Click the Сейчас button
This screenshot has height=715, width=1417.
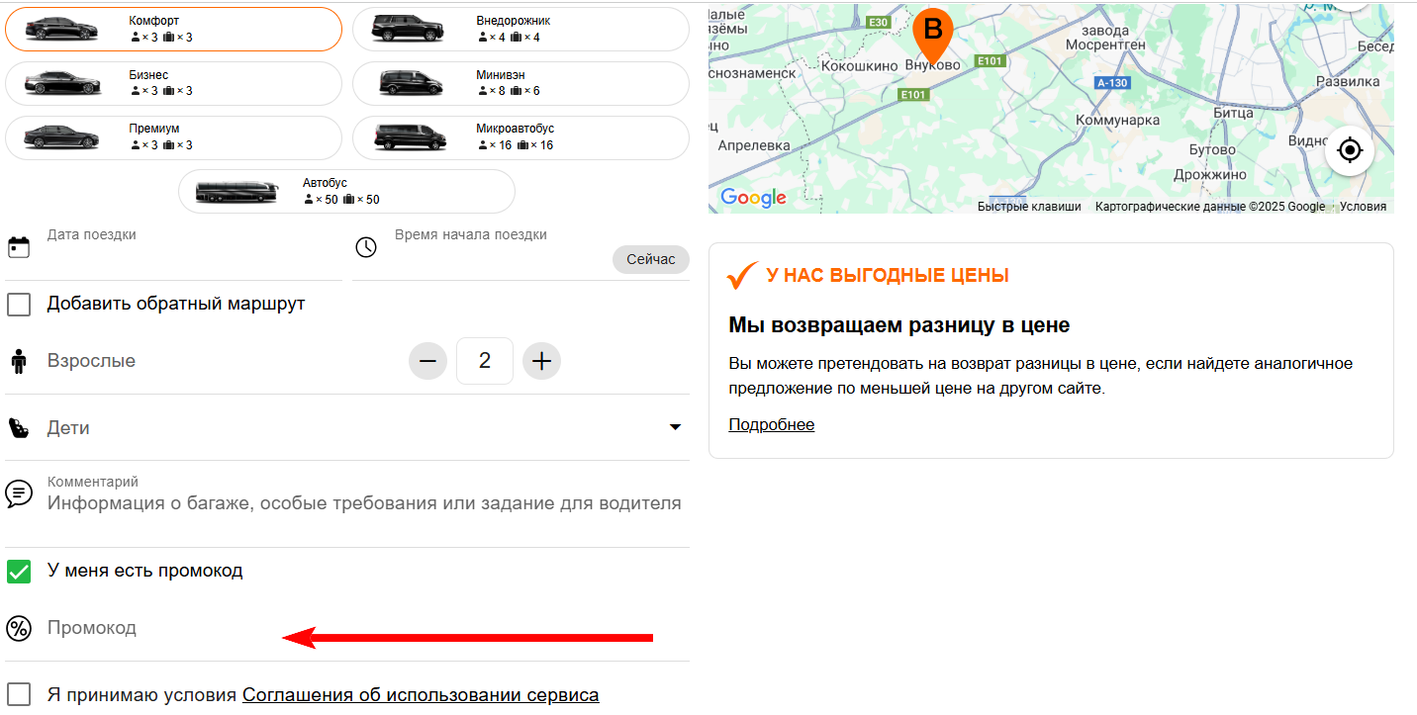[x=650, y=259]
